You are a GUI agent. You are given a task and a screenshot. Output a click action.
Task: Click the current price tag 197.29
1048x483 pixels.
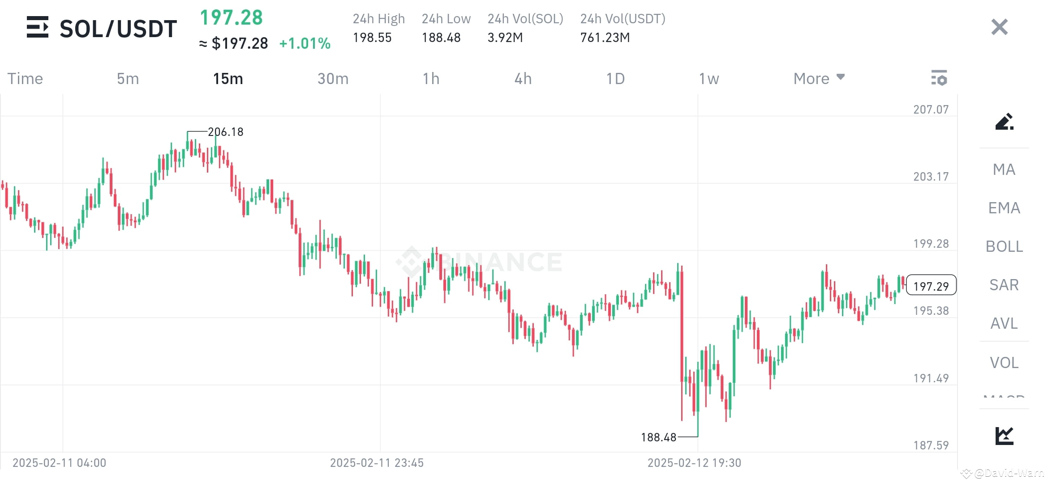[931, 285]
